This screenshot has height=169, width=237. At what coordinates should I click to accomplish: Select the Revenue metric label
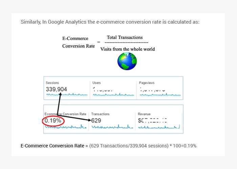click(x=144, y=114)
